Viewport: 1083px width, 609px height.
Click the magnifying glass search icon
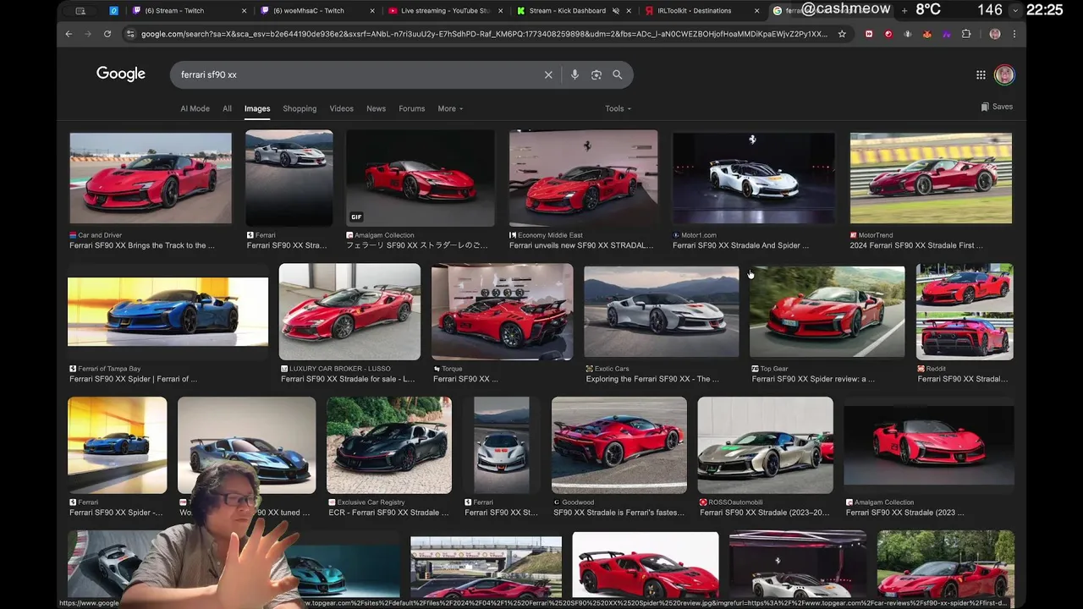tap(618, 74)
